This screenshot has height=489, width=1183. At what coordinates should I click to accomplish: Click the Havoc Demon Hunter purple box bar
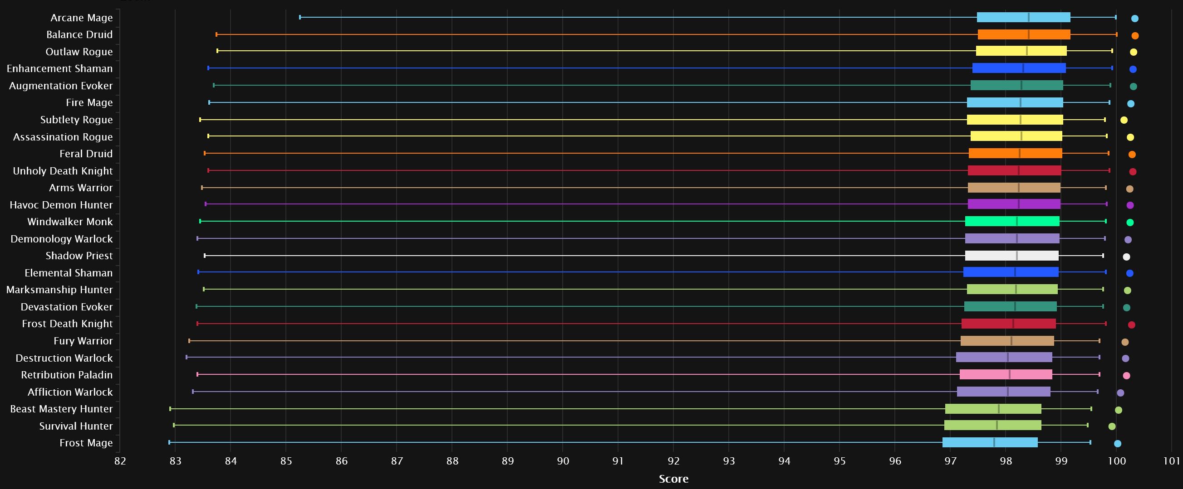[1014, 204]
